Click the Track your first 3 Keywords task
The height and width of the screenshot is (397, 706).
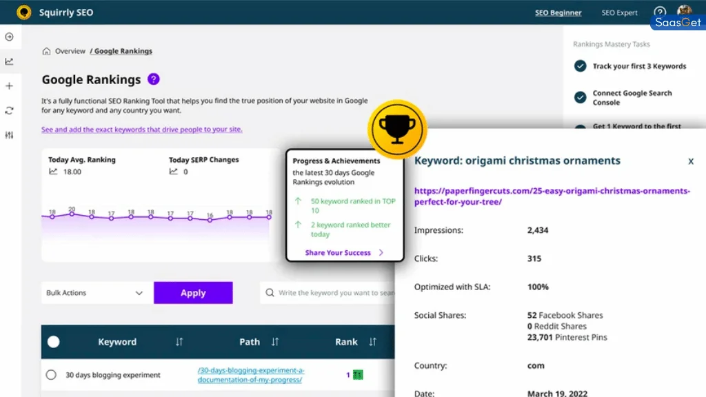pyautogui.click(x=639, y=66)
